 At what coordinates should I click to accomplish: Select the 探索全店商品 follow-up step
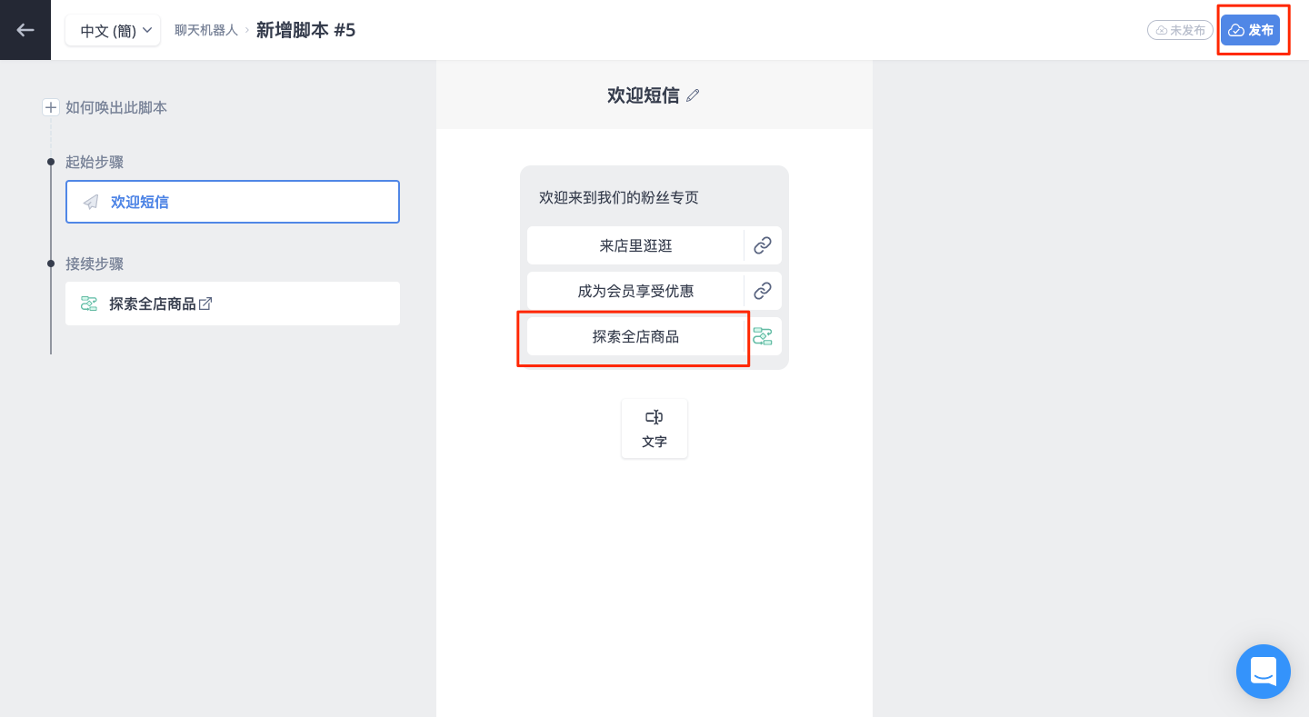(x=233, y=304)
